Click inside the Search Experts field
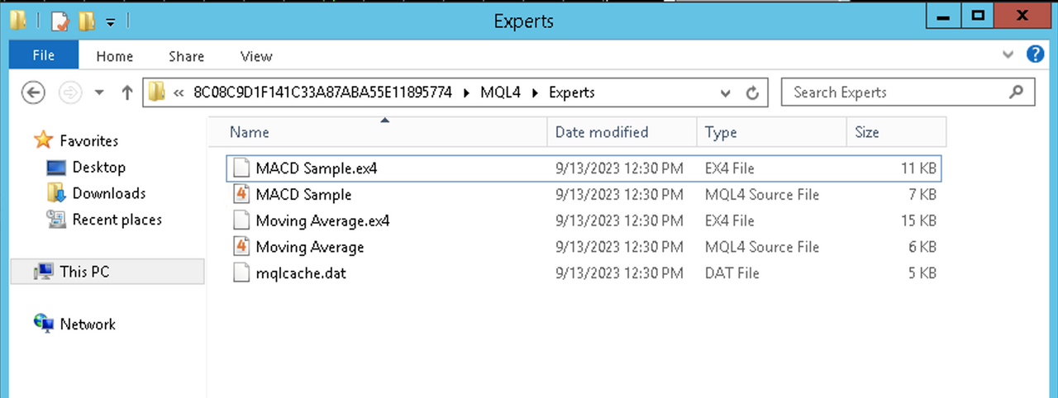This screenshot has width=1058, height=398. tap(896, 92)
